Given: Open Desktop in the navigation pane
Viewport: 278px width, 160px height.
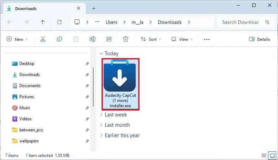Looking at the screenshot, I should [x=27, y=64].
